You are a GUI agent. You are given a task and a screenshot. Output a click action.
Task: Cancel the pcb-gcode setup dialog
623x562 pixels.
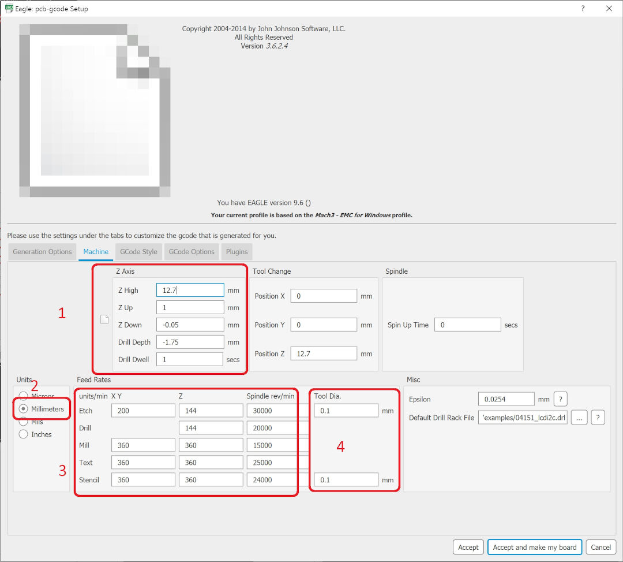pyautogui.click(x=601, y=547)
